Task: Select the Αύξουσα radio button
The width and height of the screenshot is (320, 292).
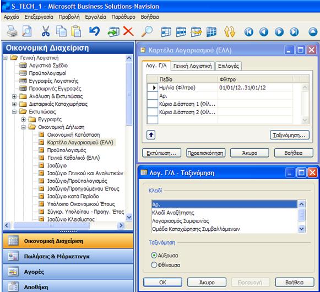Action: pyautogui.click(x=154, y=255)
